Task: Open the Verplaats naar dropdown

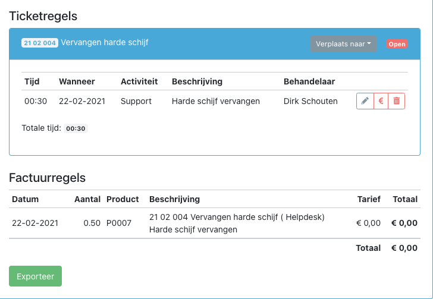Action: (343, 44)
